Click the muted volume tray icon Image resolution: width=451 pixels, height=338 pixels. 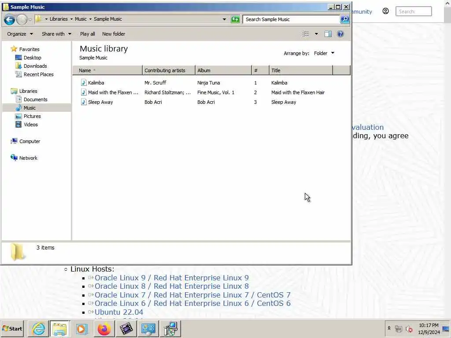(409, 328)
